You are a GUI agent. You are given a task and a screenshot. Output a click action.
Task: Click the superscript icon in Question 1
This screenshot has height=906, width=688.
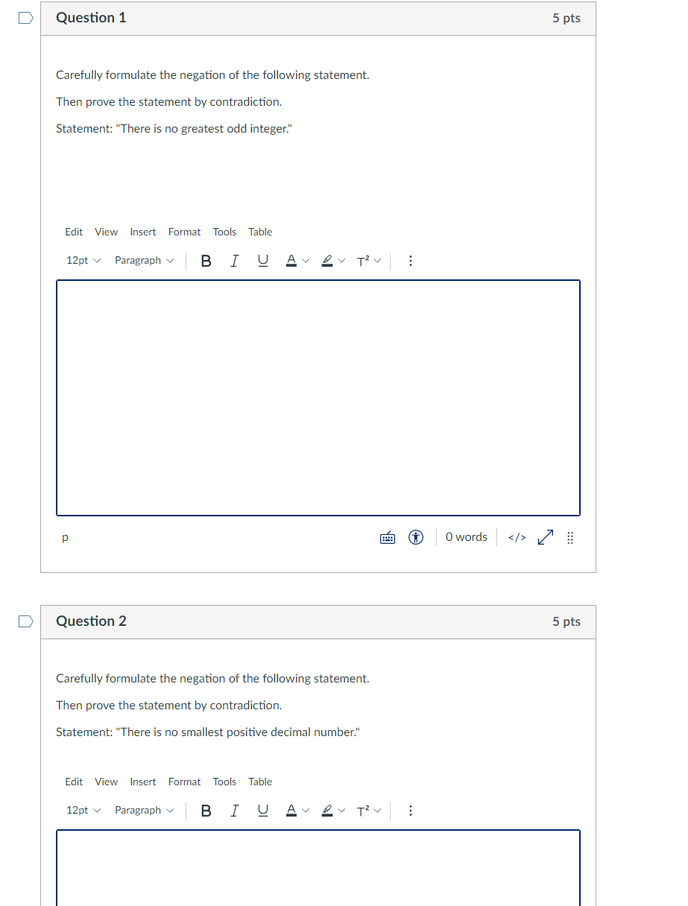point(362,261)
